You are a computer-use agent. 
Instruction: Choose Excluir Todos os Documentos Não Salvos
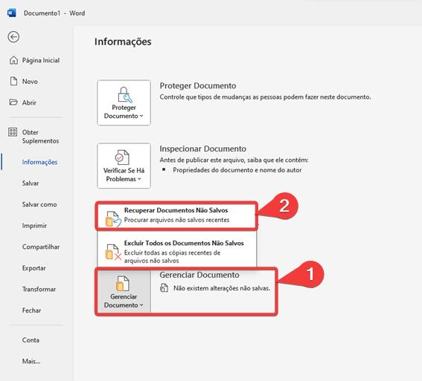[x=176, y=249]
